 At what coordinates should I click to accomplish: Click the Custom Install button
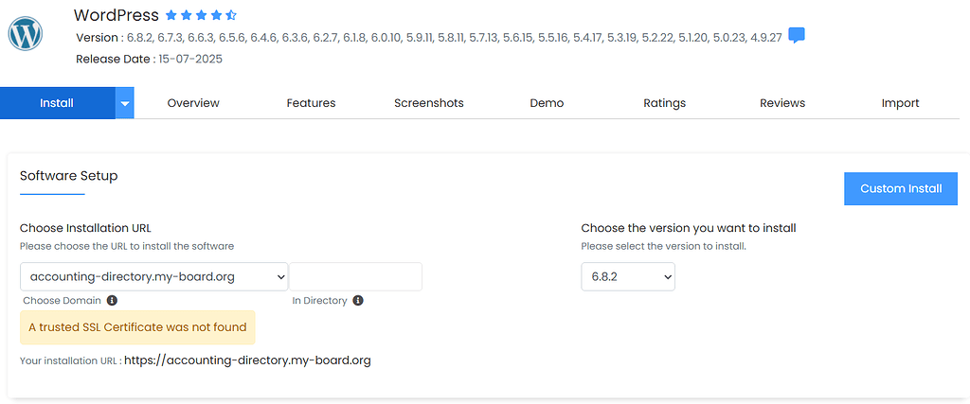pos(901,188)
